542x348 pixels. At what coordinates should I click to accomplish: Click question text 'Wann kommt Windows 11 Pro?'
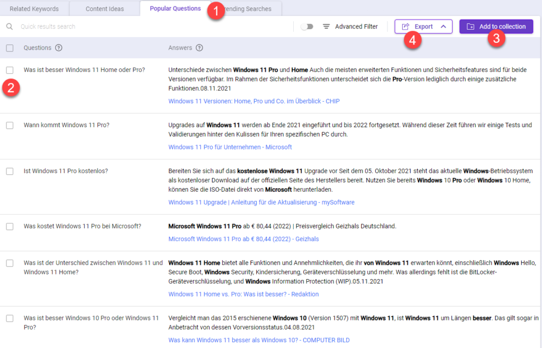click(66, 125)
